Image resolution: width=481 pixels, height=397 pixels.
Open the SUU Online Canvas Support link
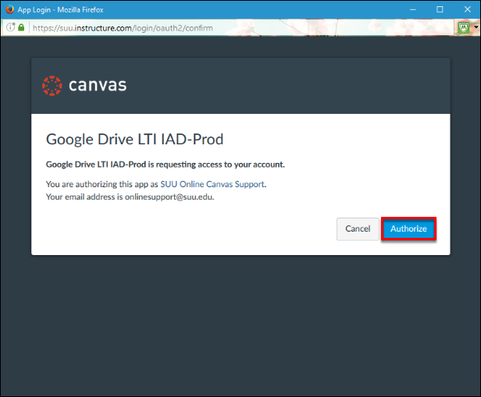[x=212, y=184]
